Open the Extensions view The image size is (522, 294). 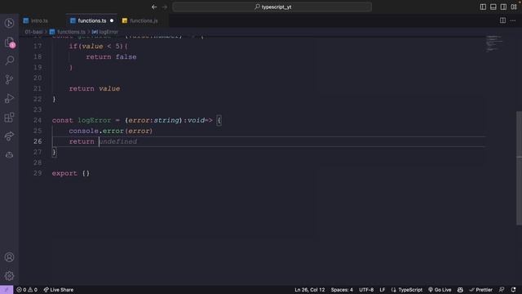(x=9, y=118)
